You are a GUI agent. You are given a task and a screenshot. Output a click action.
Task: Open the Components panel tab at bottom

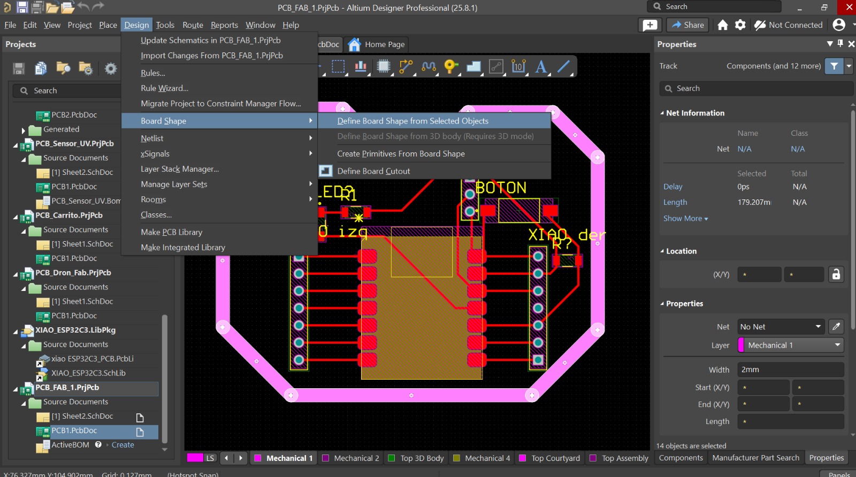tap(681, 458)
